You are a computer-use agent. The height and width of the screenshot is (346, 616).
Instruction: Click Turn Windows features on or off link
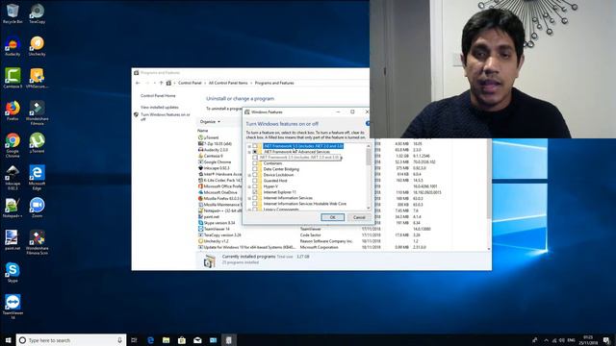click(x=166, y=117)
